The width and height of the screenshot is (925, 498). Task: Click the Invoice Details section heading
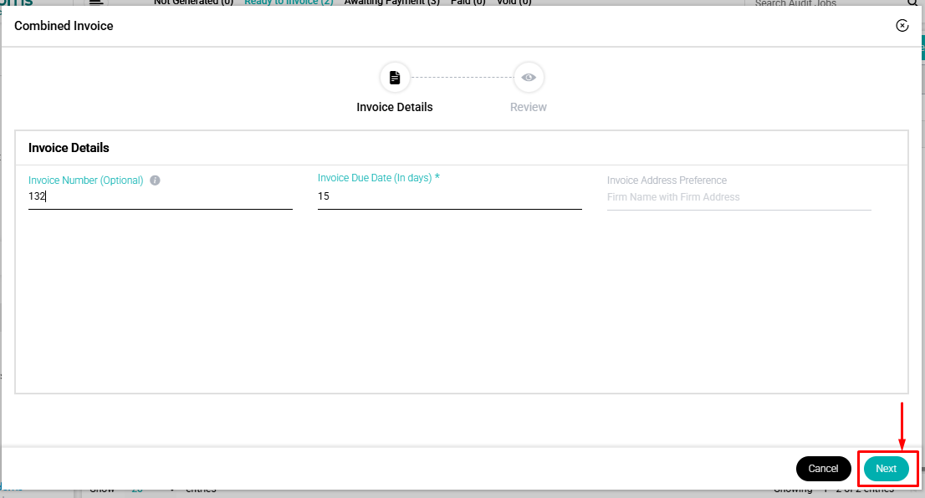pos(69,148)
